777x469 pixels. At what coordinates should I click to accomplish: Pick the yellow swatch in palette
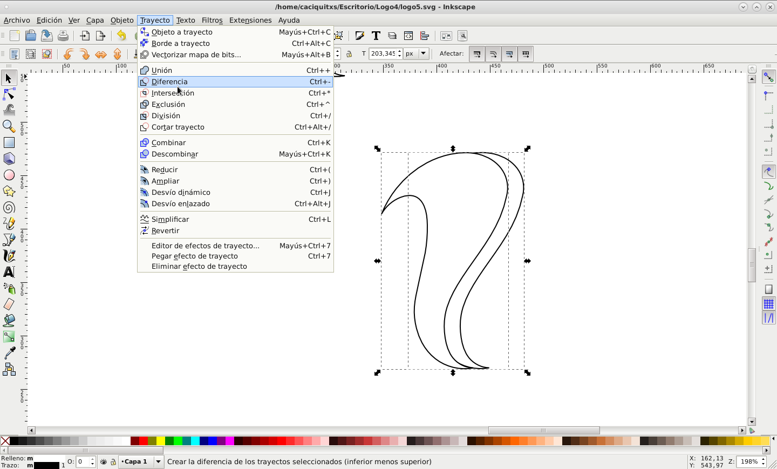click(x=161, y=441)
